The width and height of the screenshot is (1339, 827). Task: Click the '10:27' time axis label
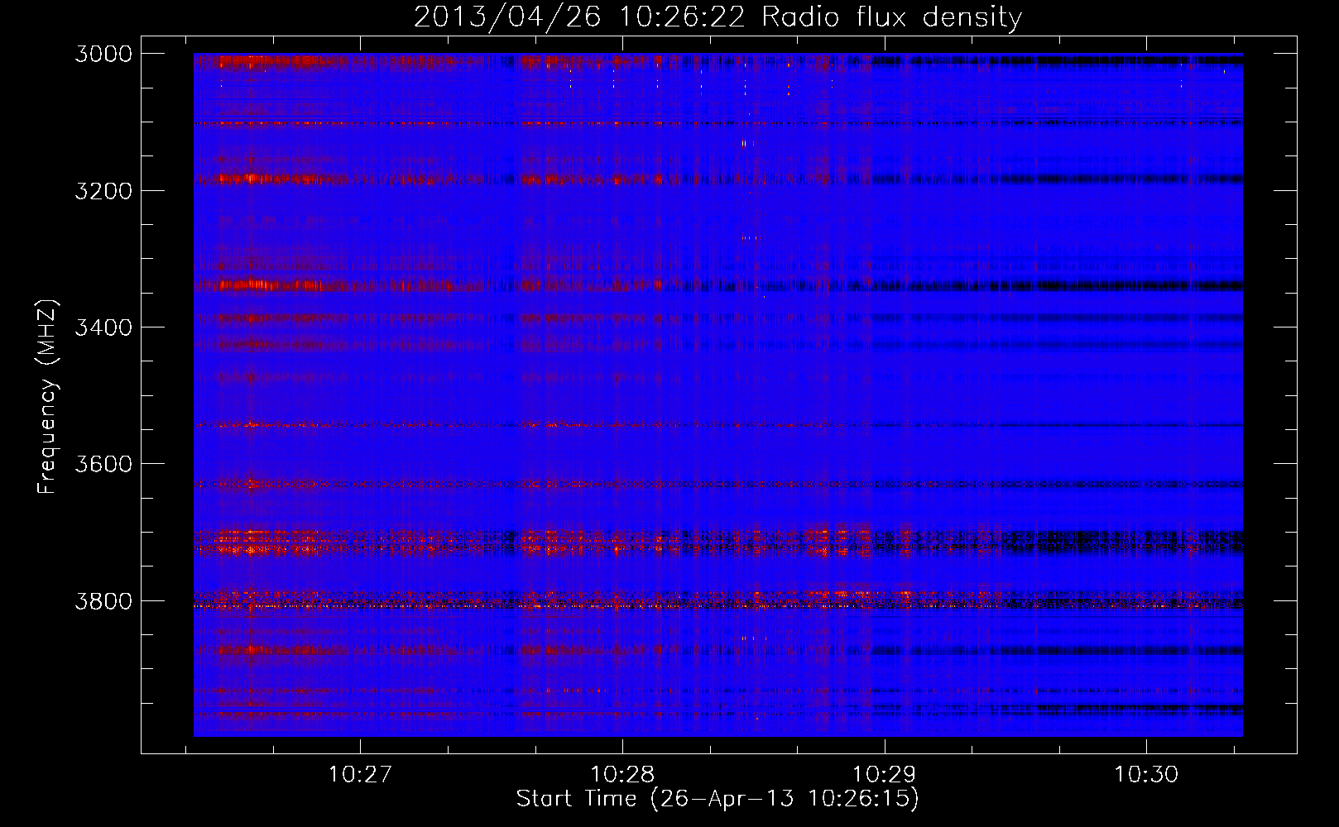point(360,775)
